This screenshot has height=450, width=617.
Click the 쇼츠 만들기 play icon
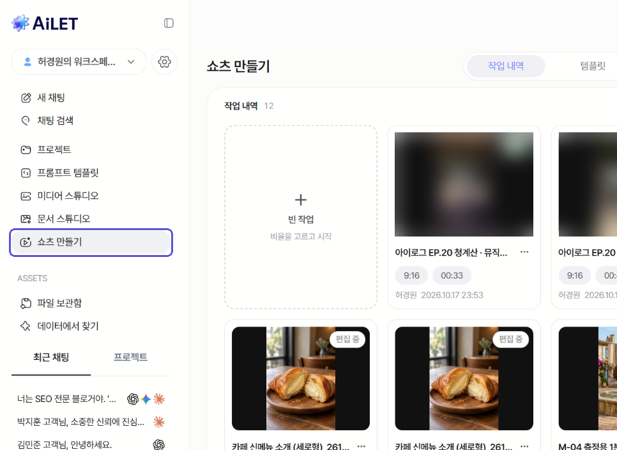(26, 242)
